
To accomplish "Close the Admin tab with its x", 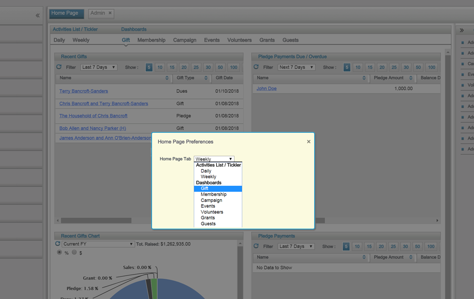I will click(x=110, y=13).
